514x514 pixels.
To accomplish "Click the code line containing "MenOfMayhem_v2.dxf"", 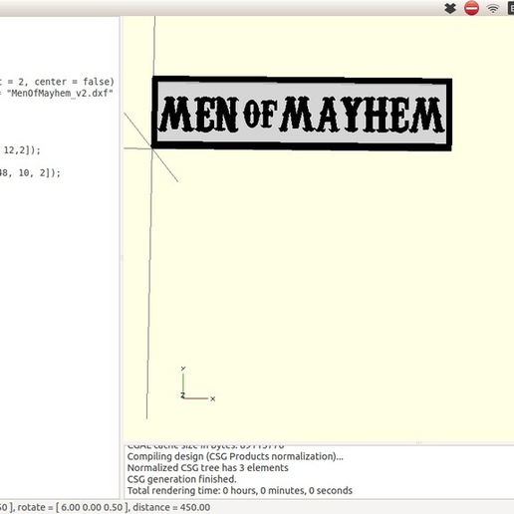I will point(57,93).
